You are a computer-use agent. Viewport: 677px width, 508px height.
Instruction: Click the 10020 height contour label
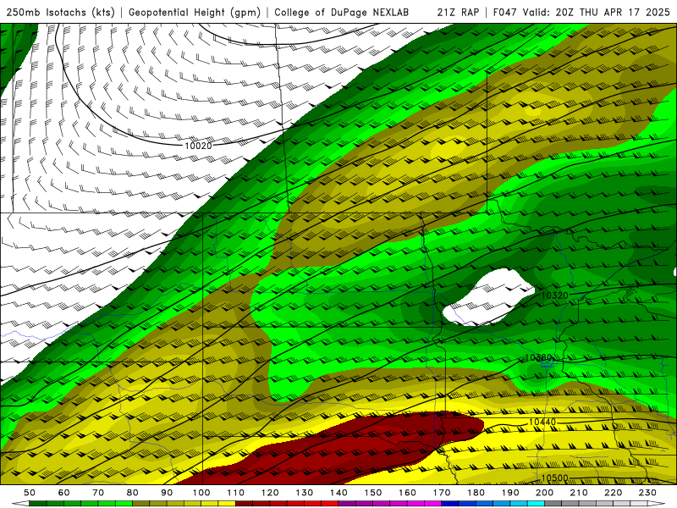point(199,146)
